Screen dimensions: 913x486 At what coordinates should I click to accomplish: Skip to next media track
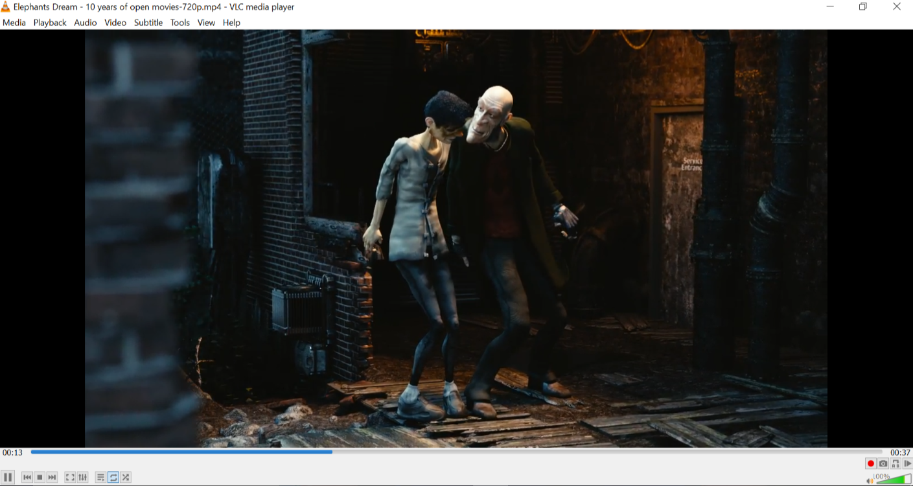52,478
